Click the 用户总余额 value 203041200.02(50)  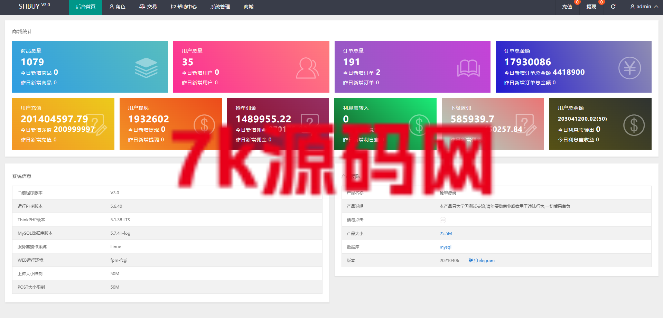point(582,119)
